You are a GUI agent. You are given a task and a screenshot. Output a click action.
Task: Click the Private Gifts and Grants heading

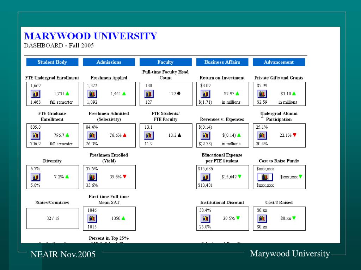coord(279,78)
